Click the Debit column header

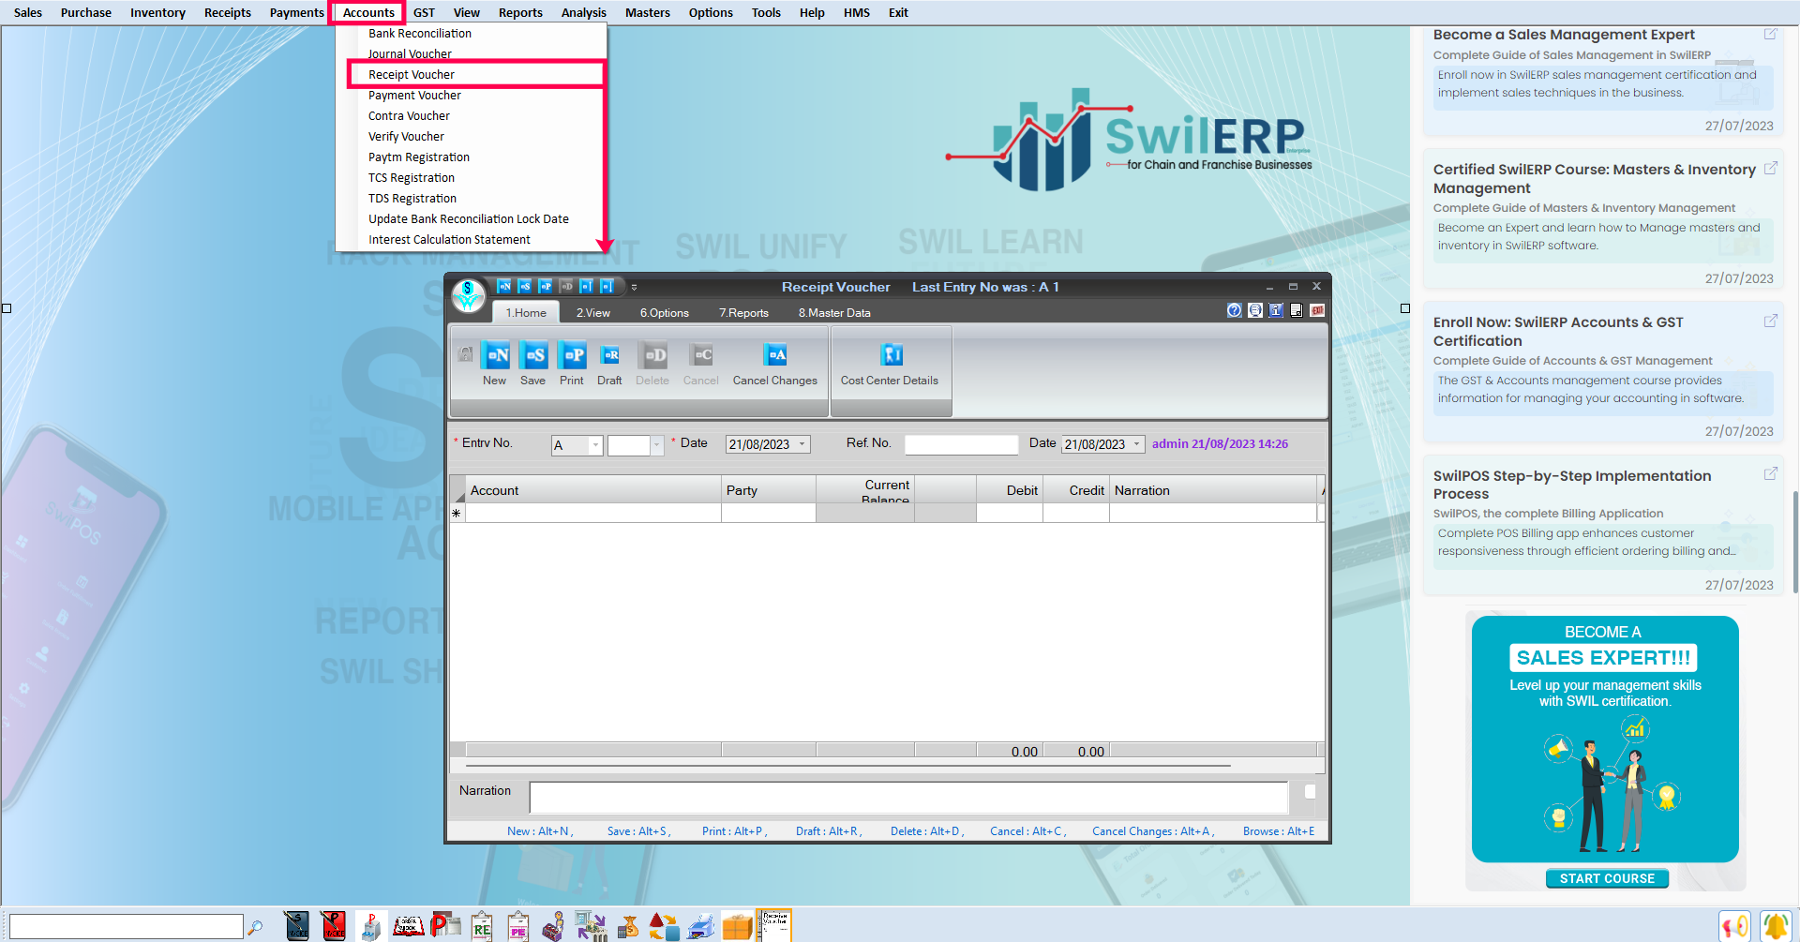[x=1010, y=490]
